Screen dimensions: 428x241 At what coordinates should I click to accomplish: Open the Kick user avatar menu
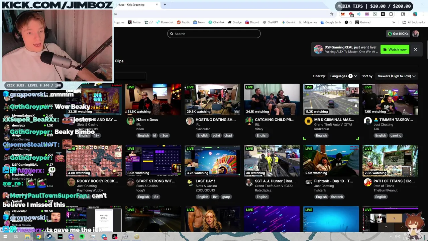point(415,33)
